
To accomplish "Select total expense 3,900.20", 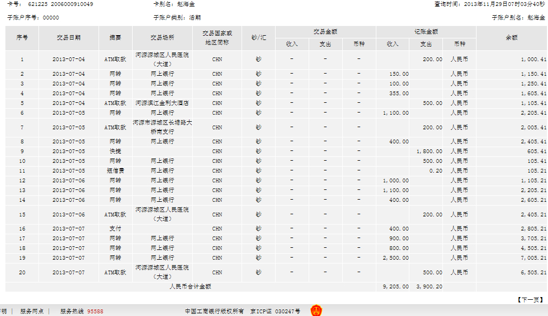I will click(x=429, y=287).
